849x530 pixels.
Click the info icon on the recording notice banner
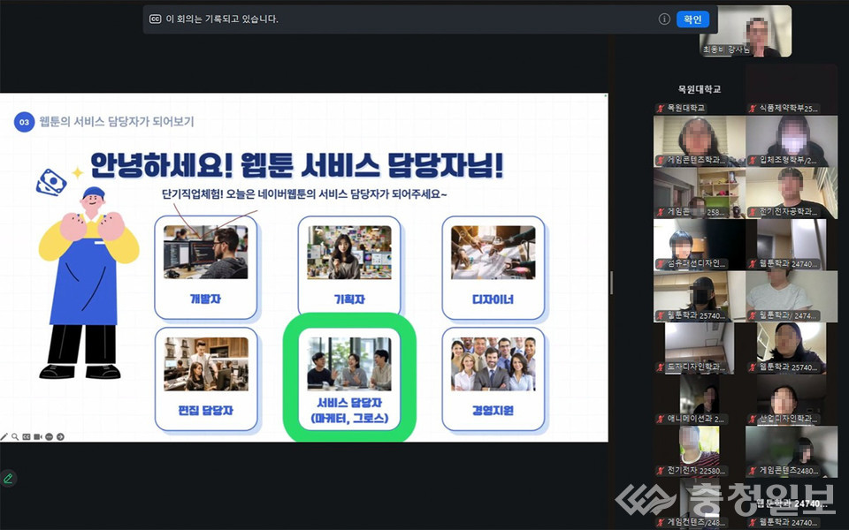pyautogui.click(x=664, y=19)
